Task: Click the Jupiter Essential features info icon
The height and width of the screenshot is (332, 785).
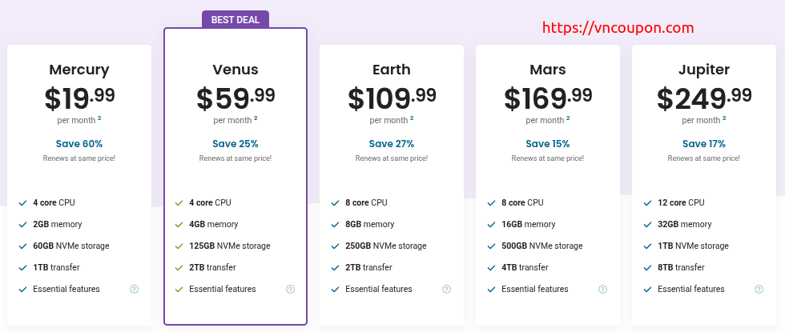Action: (759, 289)
